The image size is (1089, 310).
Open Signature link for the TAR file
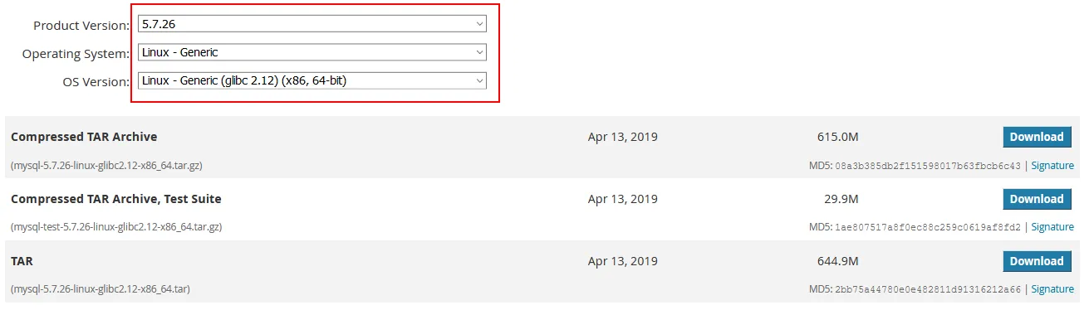pos(1052,289)
